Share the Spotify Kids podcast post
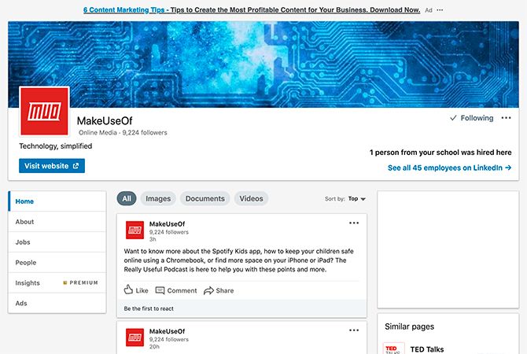Image resolution: width=527 pixels, height=354 pixels. (x=219, y=290)
